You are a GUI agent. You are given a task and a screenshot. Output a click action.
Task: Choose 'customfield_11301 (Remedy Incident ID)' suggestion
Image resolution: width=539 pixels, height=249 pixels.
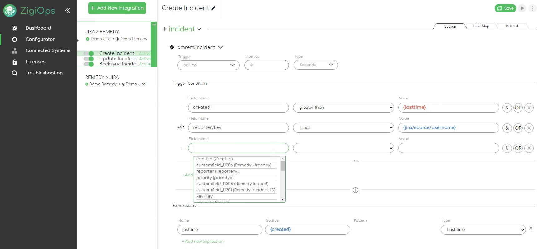[x=236, y=190]
